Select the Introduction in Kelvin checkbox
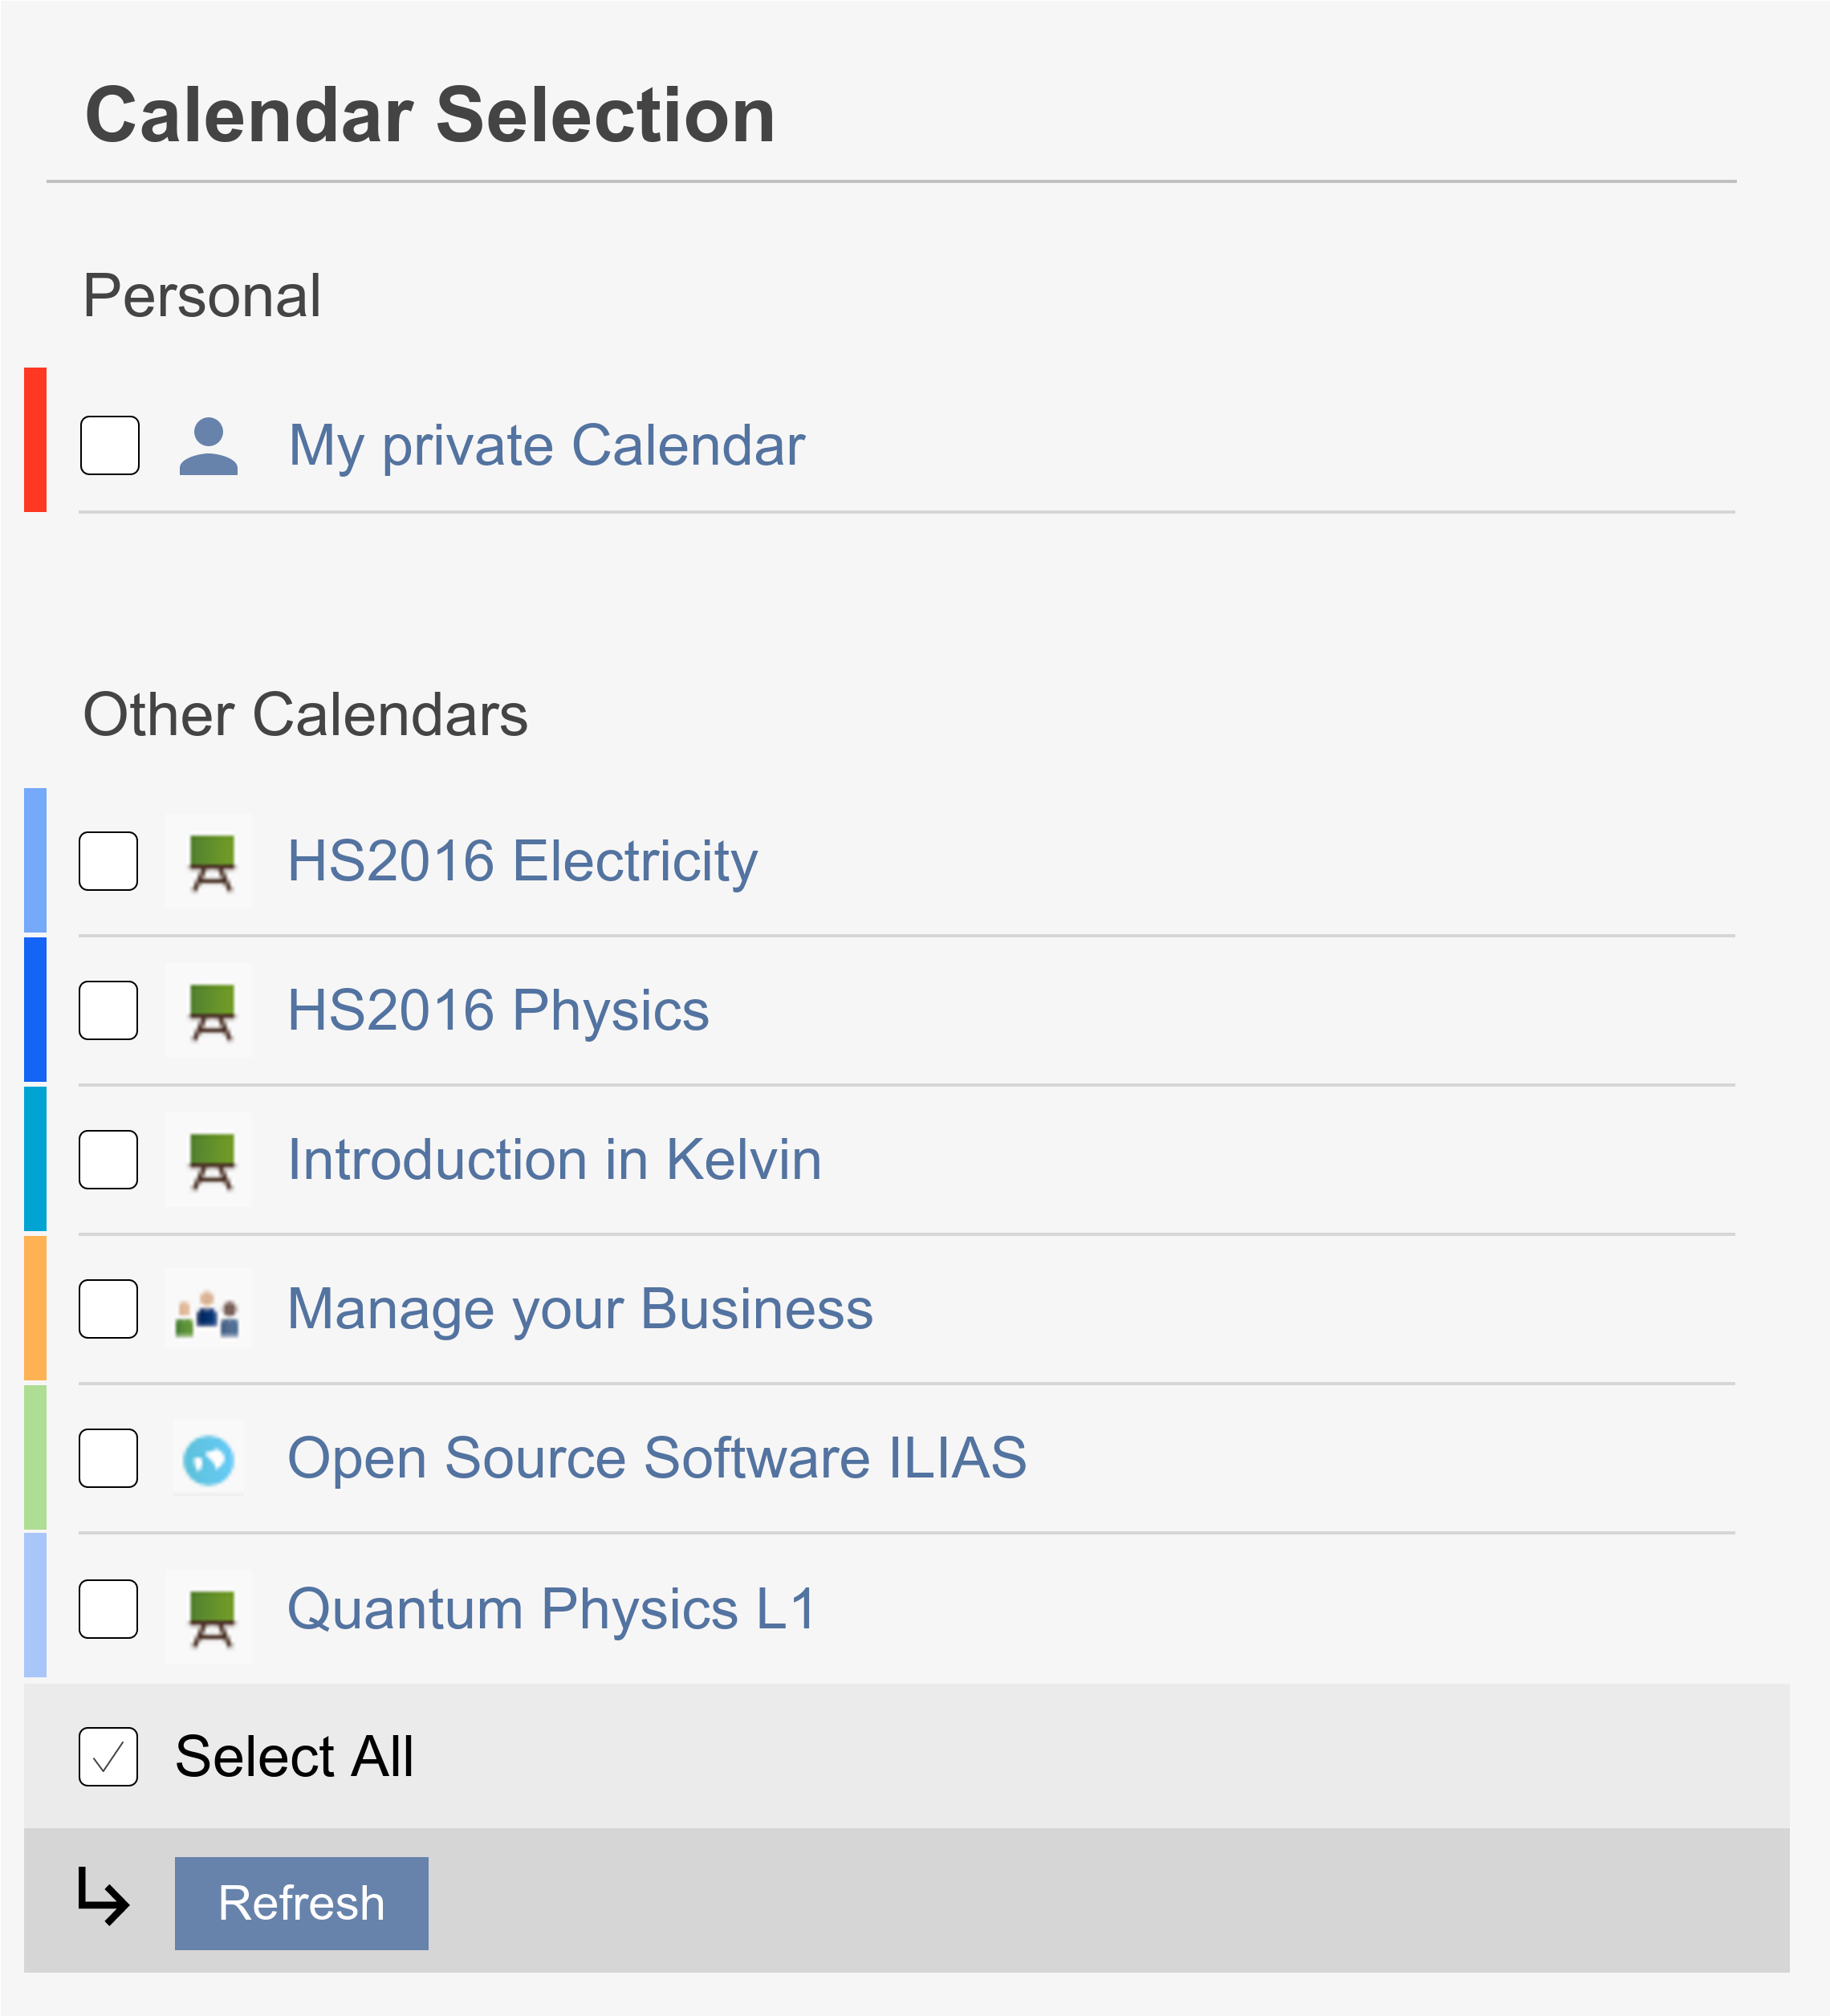The image size is (1830, 2016). point(108,1160)
